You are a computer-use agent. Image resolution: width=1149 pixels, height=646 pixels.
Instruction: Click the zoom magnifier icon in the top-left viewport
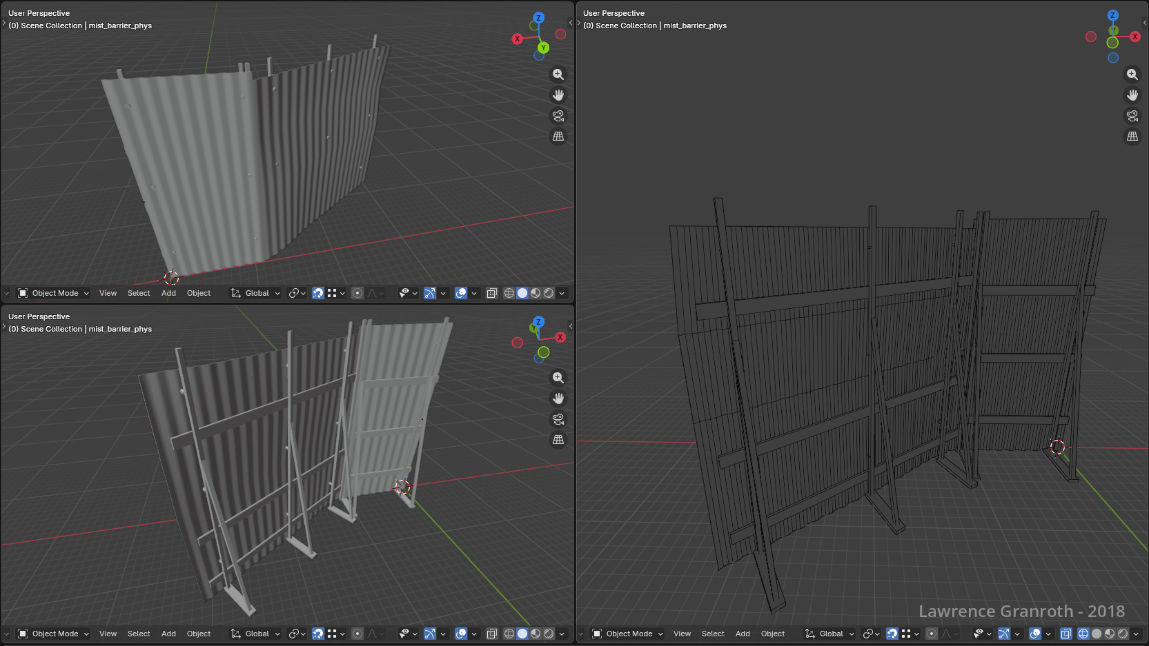point(558,74)
